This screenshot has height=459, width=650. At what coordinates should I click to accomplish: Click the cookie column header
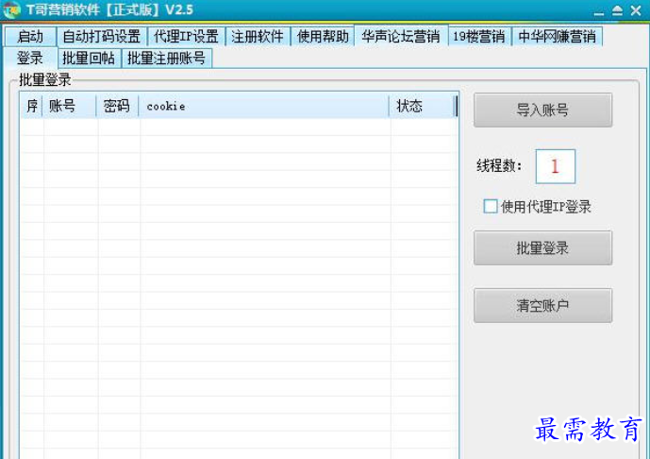pyautogui.click(x=264, y=106)
